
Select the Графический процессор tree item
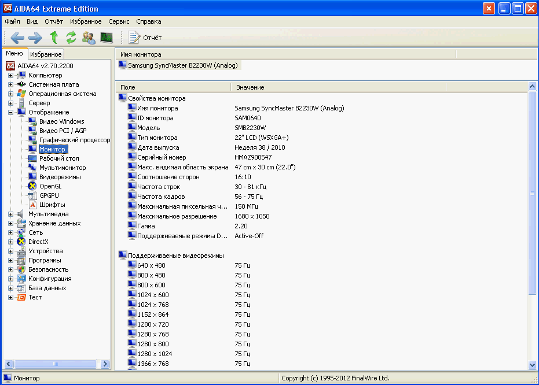[x=74, y=140]
